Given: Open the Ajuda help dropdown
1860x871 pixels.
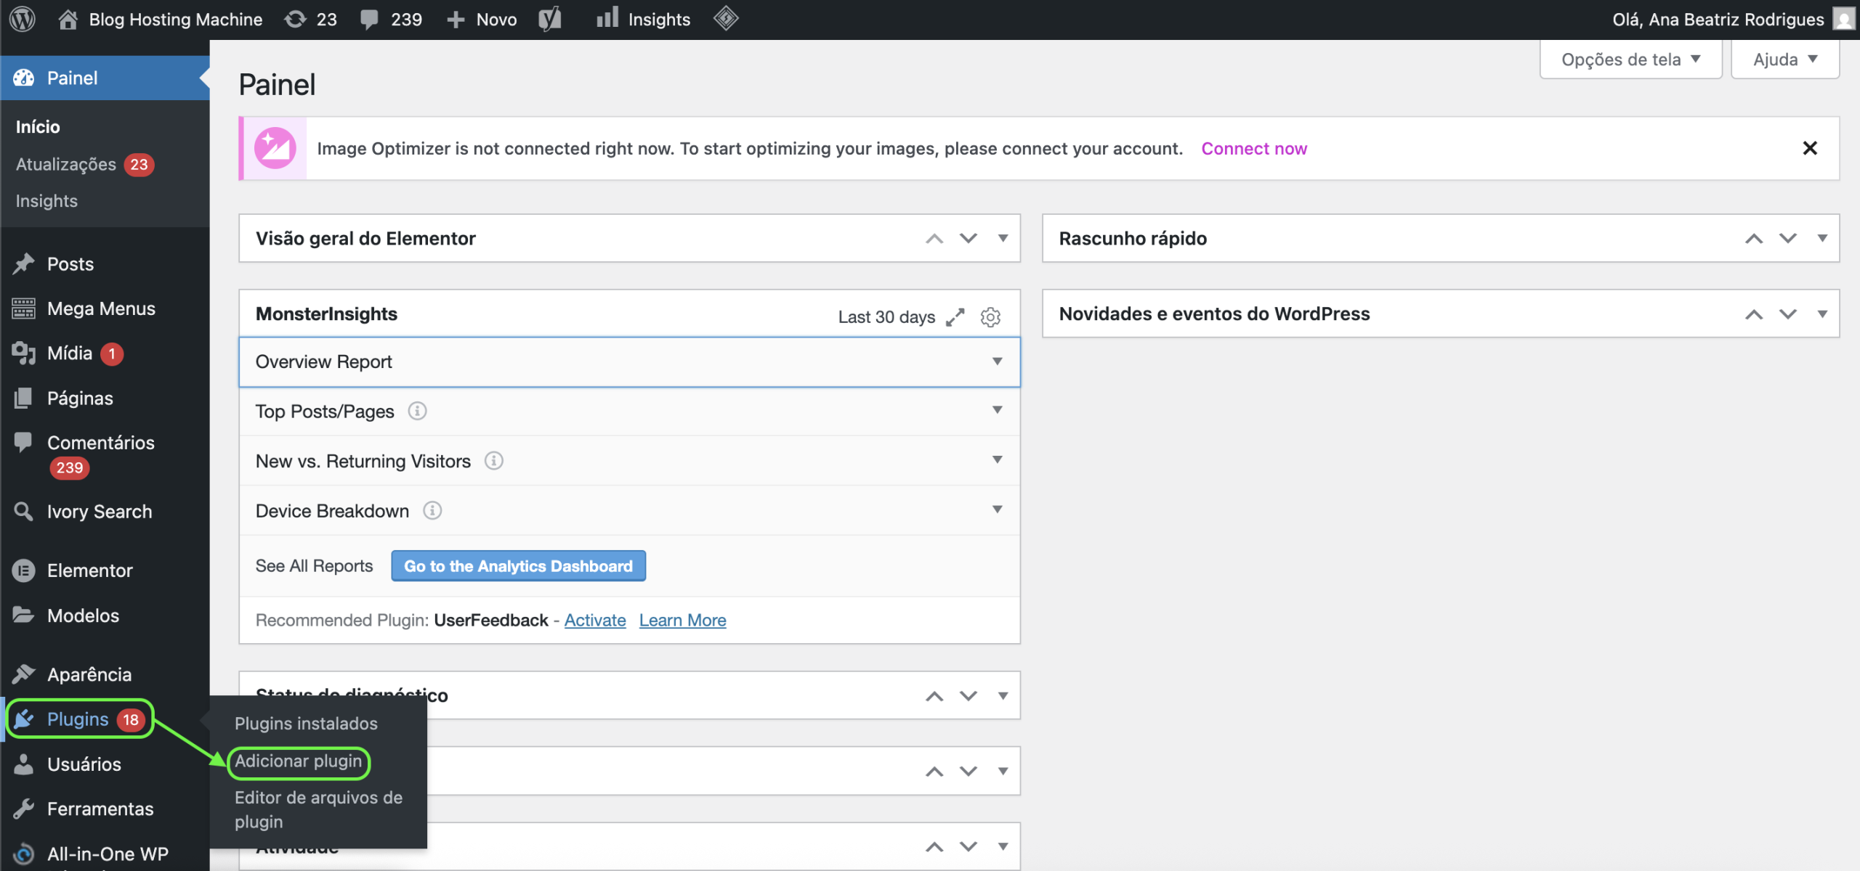Looking at the screenshot, I should 1785,60.
